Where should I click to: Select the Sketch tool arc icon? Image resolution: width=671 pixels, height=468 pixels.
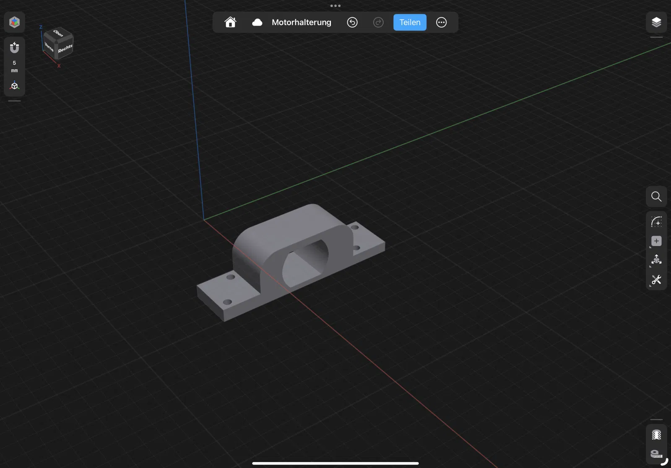click(656, 222)
